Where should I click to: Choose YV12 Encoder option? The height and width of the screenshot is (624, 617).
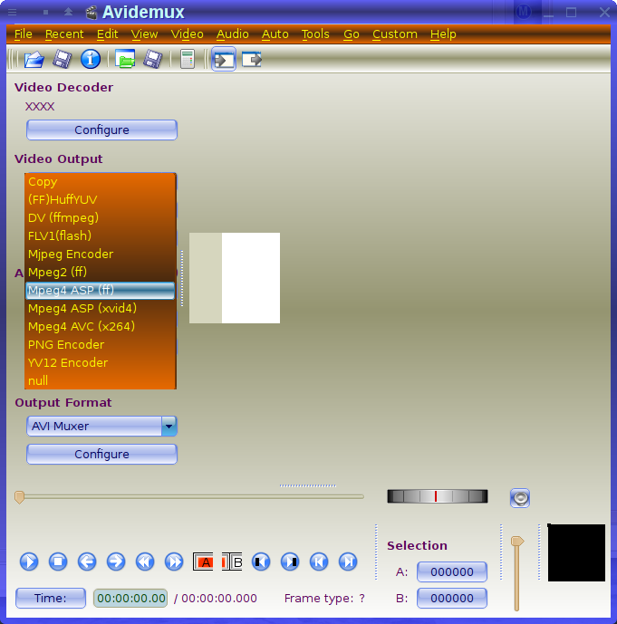tap(101, 363)
